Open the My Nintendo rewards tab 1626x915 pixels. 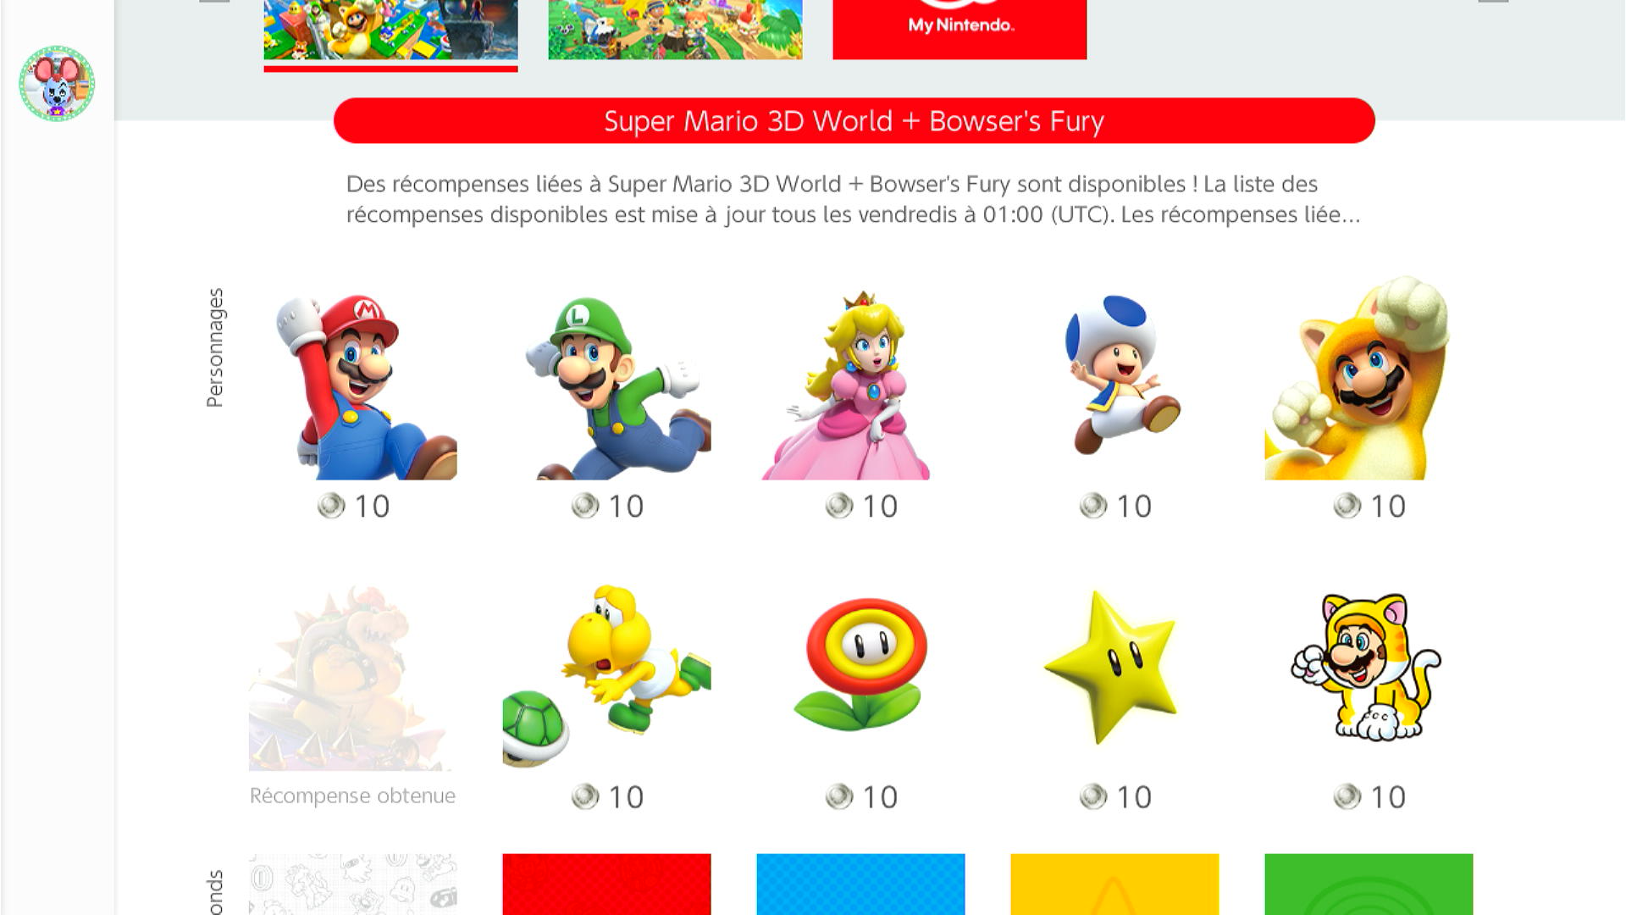960,30
